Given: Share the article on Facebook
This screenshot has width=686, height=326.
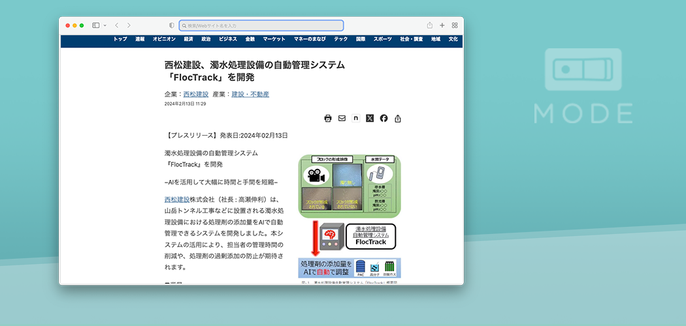Looking at the screenshot, I should pyautogui.click(x=384, y=118).
